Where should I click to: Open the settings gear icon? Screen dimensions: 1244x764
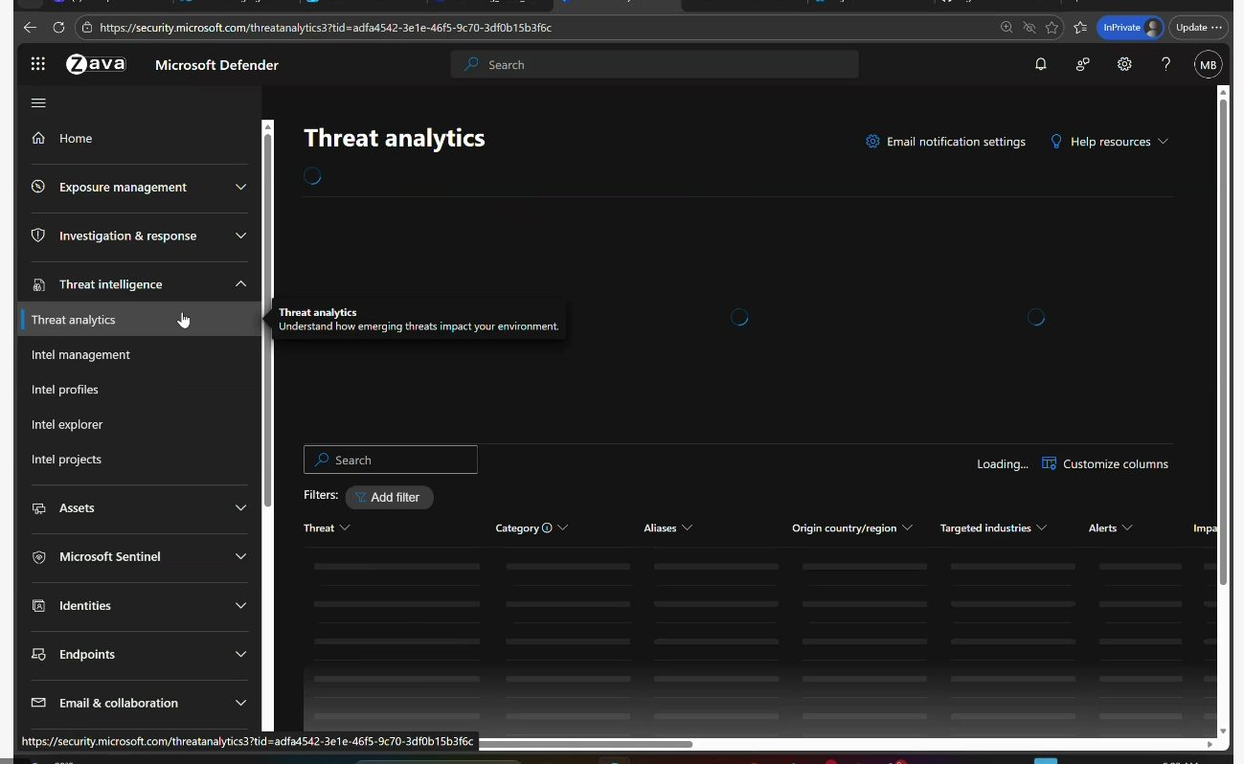coord(1124,64)
